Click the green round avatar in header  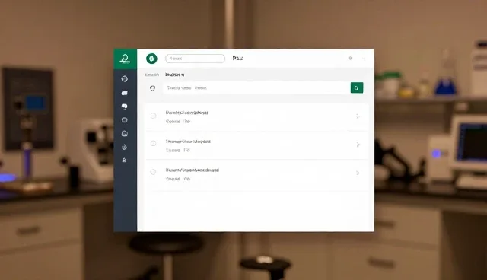(151, 59)
